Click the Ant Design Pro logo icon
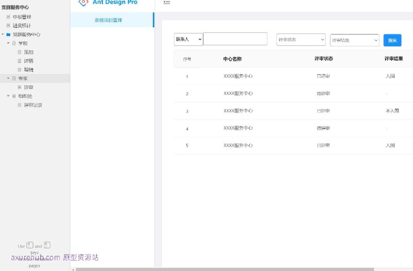This screenshot has height=271, width=413. [83, 3]
